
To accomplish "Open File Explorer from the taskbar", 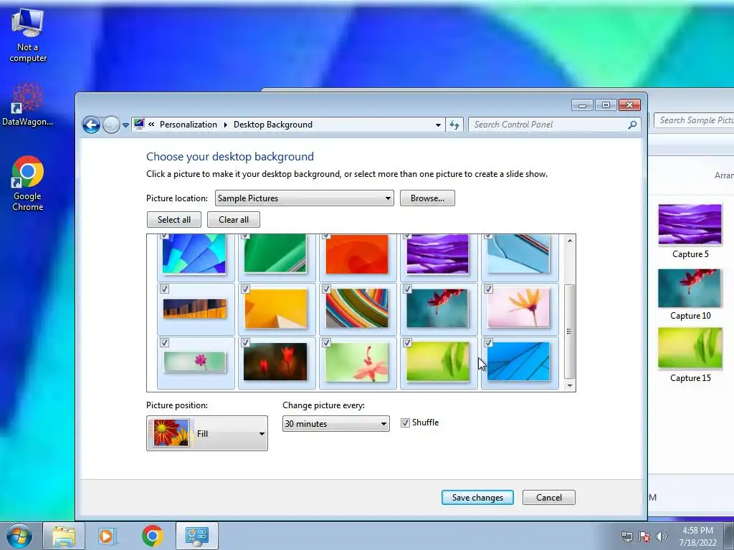I will point(64,536).
